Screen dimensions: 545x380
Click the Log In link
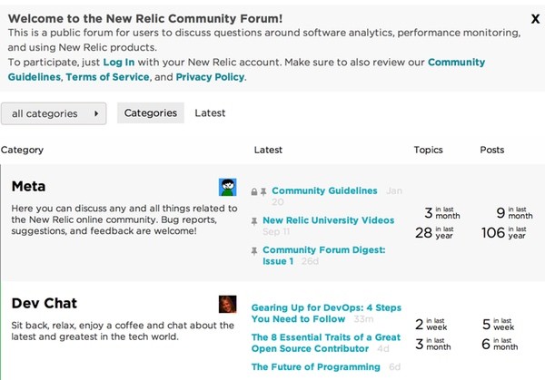(x=119, y=62)
